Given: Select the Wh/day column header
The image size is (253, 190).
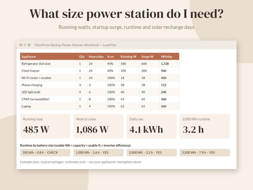Looking at the screenshot, I should (x=169, y=56).
